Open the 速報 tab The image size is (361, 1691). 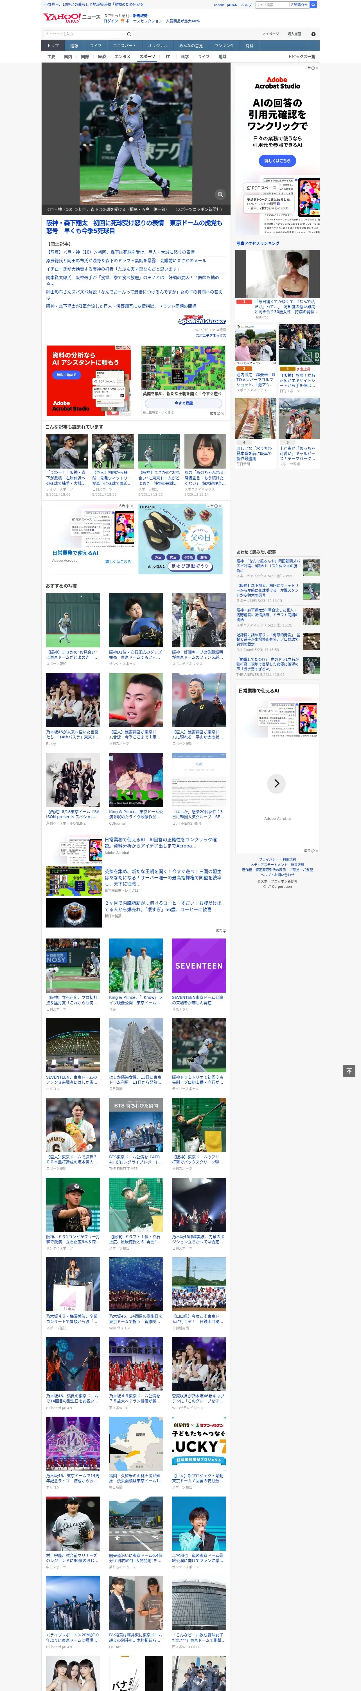point(74,46)
